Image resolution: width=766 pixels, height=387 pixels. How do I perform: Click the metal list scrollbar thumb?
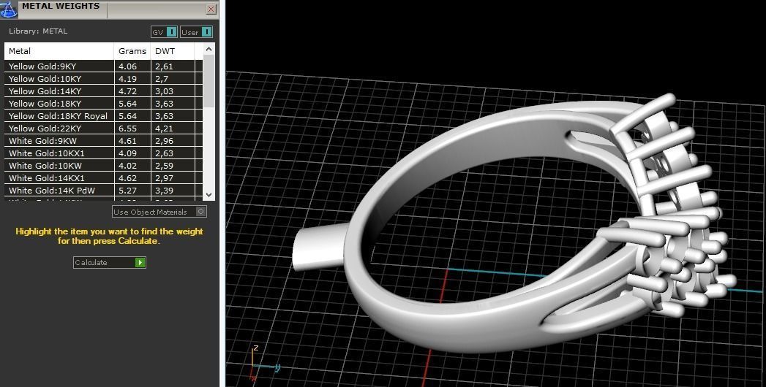click(x=209, y=80)
